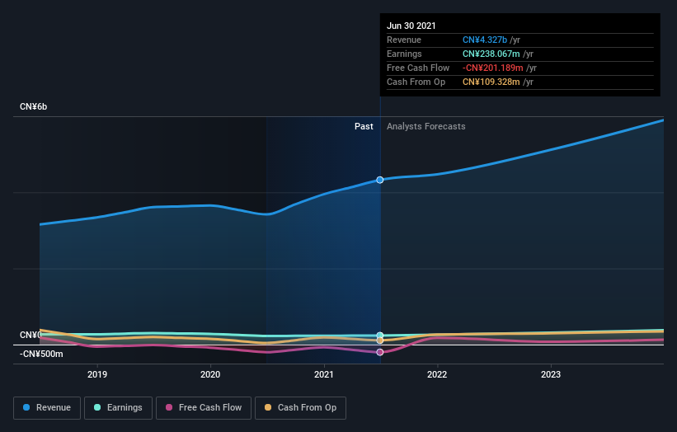The image size is (677, 432).
Task: Click the Free Cash Flow label in tooltip
Action: pos(418,68)
